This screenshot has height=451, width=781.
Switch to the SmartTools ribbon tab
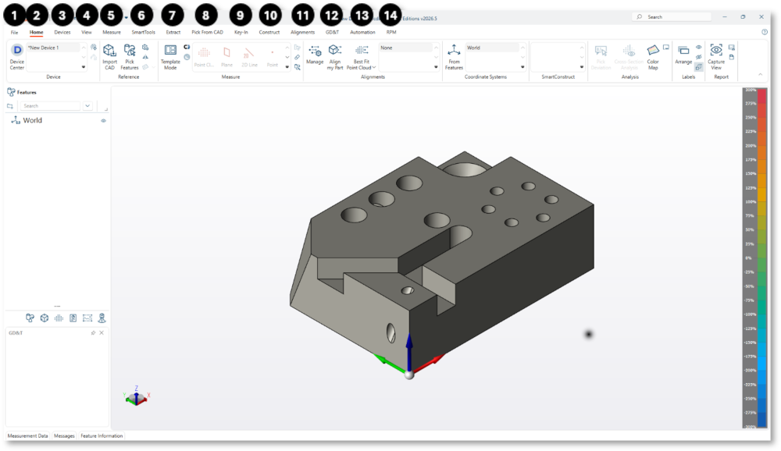tap(144, 32)
